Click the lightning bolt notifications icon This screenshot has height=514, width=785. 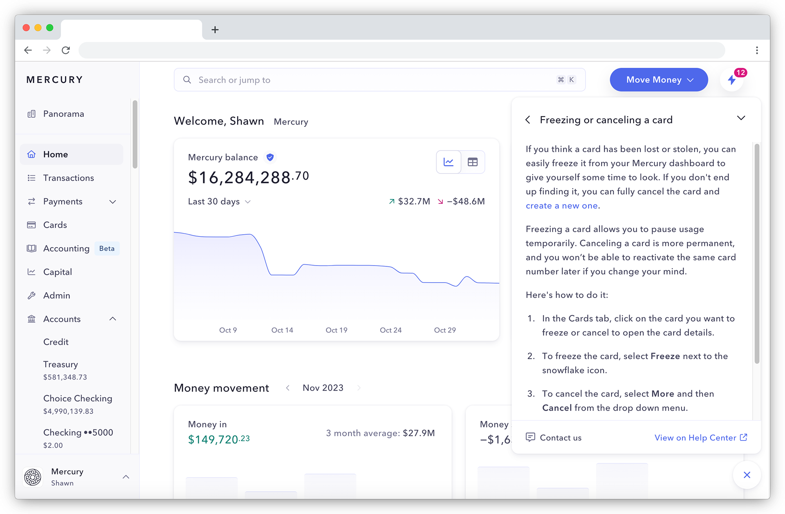tap(731, 80)
